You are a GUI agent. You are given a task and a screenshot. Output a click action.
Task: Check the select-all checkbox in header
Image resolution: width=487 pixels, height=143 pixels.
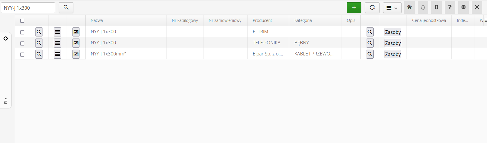pyautogui.click(x=22, y=21)
